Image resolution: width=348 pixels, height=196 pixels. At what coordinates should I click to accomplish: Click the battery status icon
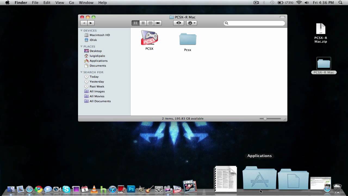pos(285,3)
